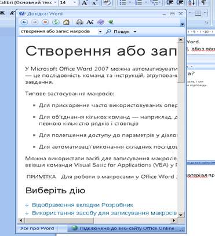Click help vertical scrollbar up arrow

point(181,40)
